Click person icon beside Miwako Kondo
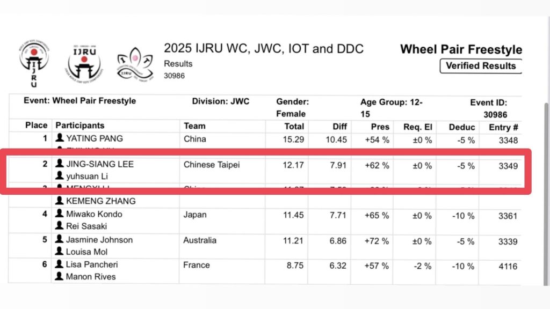 click(x=60, y=214)
